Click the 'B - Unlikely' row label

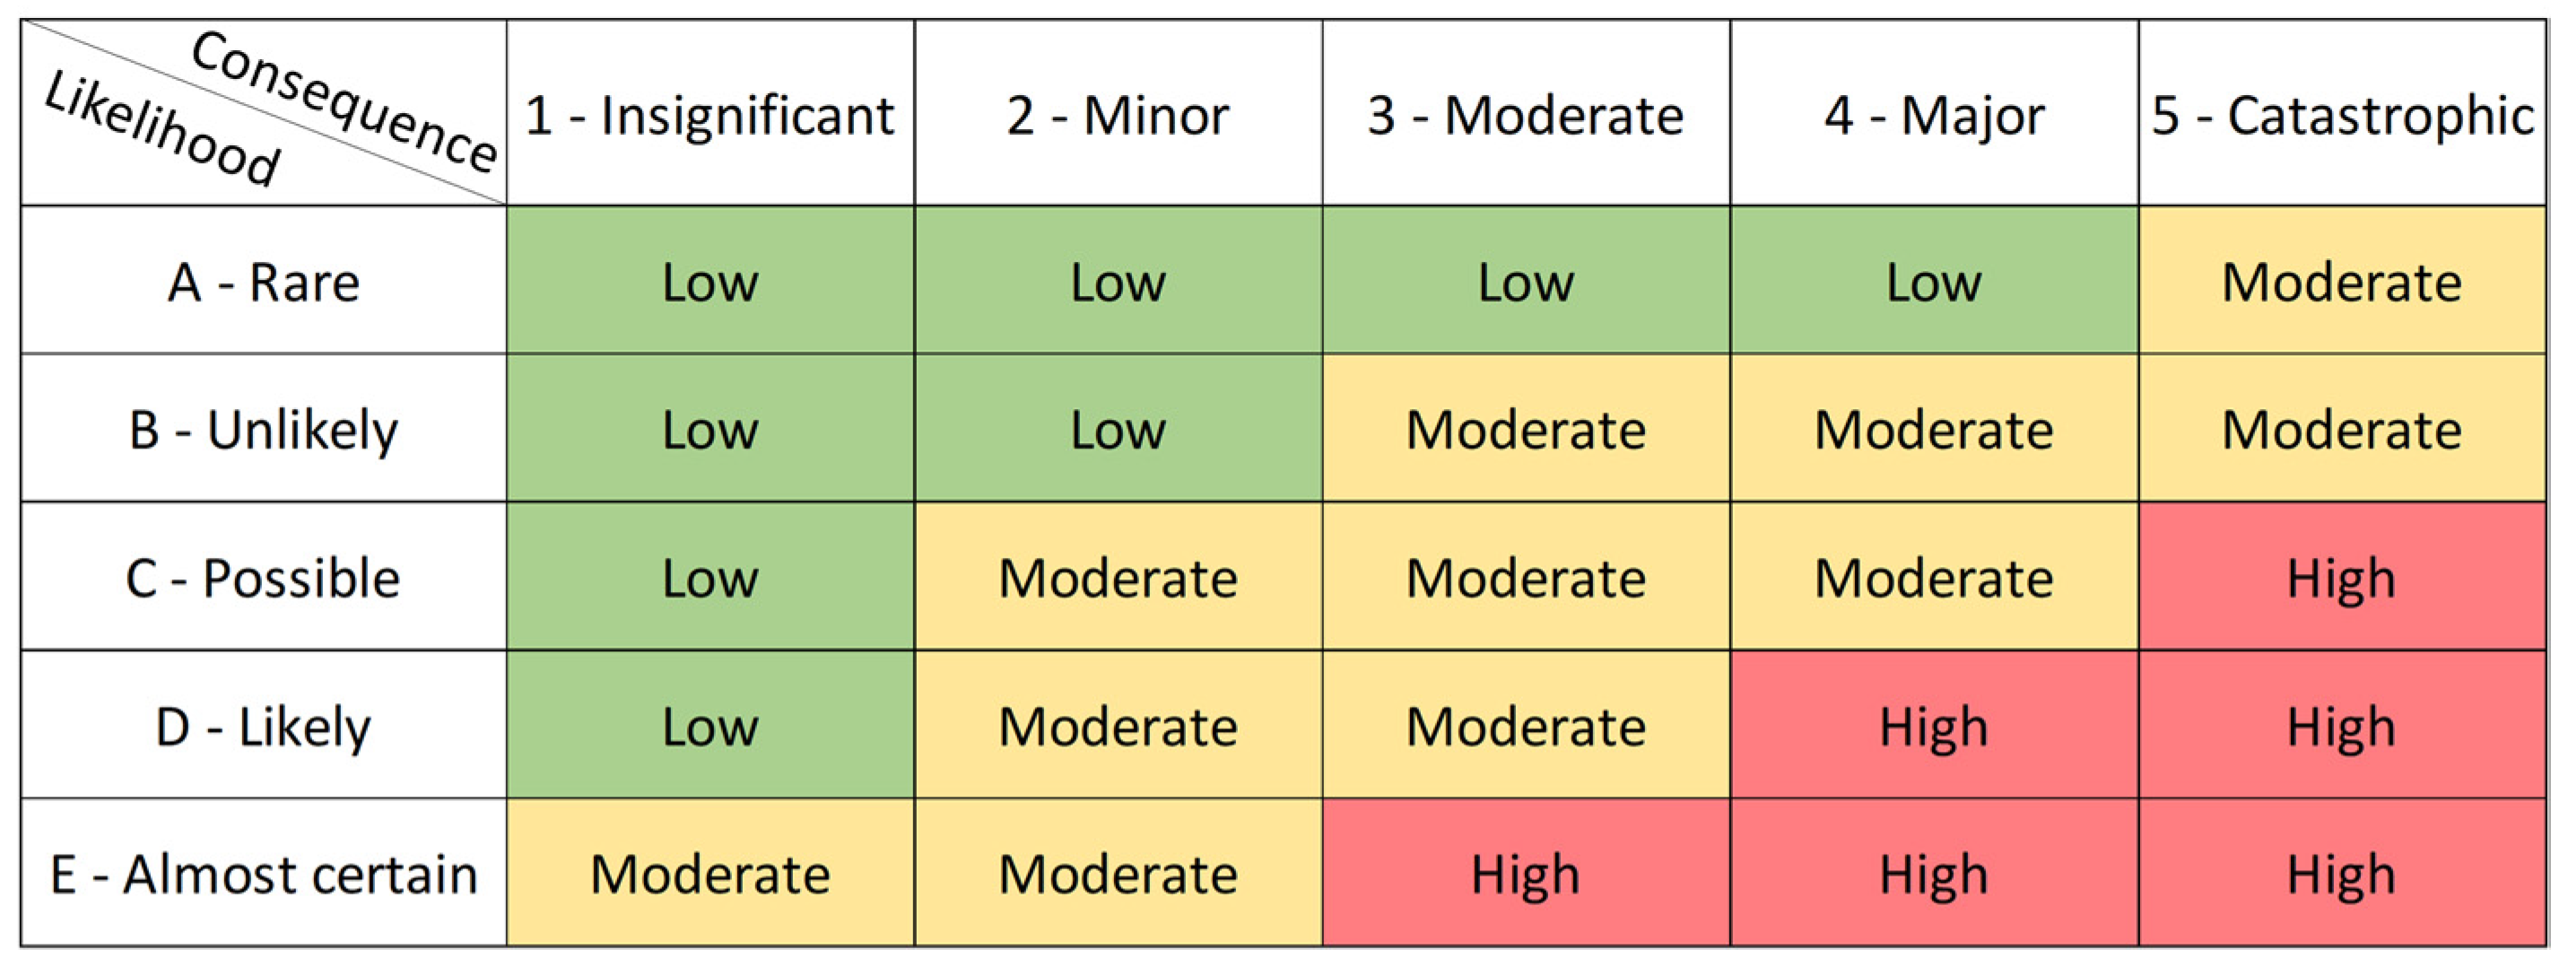263,430
